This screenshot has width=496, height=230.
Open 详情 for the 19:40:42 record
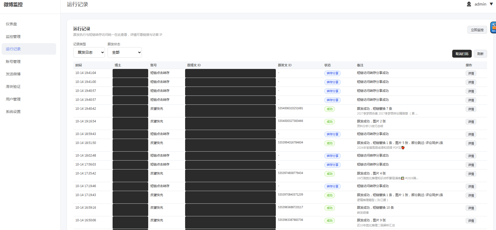471,109
